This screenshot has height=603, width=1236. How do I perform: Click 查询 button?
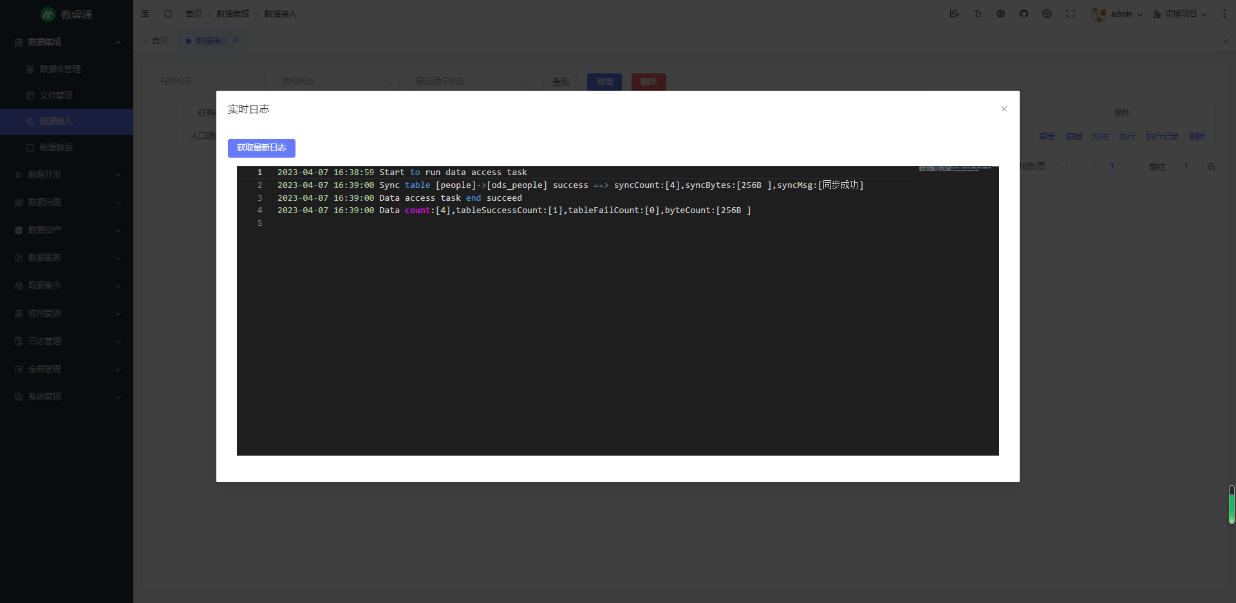(561, 82)
